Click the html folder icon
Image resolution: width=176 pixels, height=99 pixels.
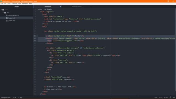[x=5, y=13]
